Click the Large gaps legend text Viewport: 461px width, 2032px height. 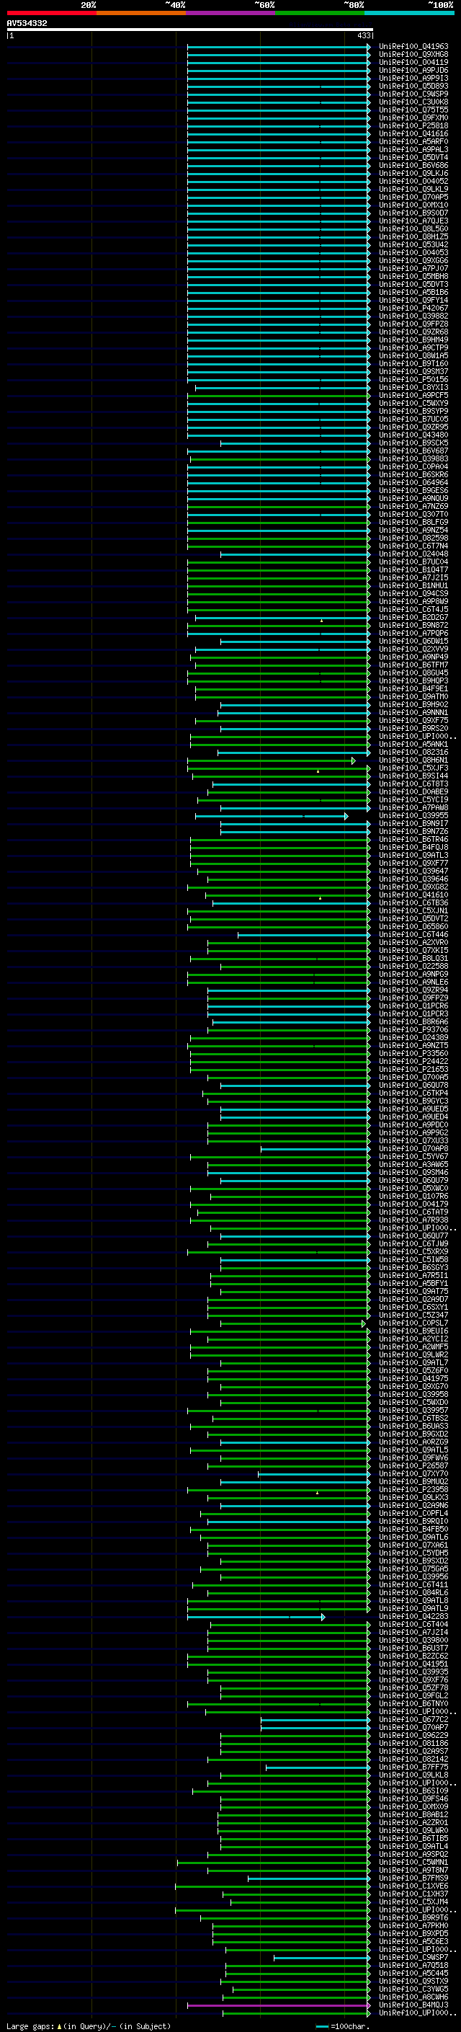pyautogui.click(x=89, y=2026)
